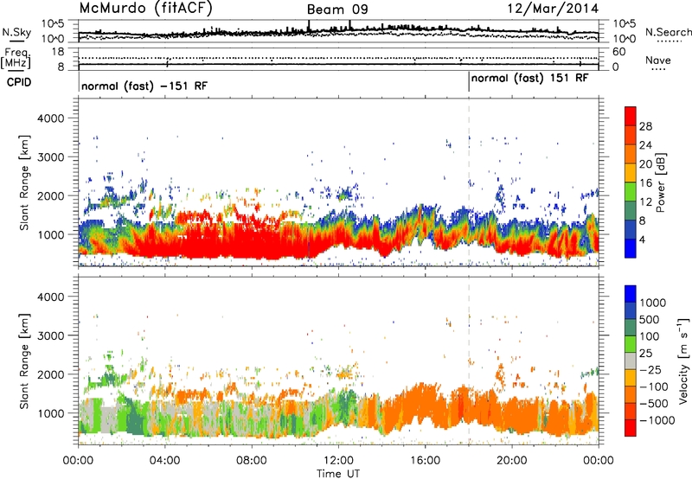Click the gray -25 to 25 velocity swatch
Image resolution: width=692 pixels, height=479 pixels.
[631, 361]
